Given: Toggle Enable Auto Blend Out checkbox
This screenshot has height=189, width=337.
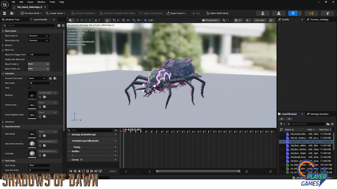Looking at the screenshot, I should coord(29,59).
